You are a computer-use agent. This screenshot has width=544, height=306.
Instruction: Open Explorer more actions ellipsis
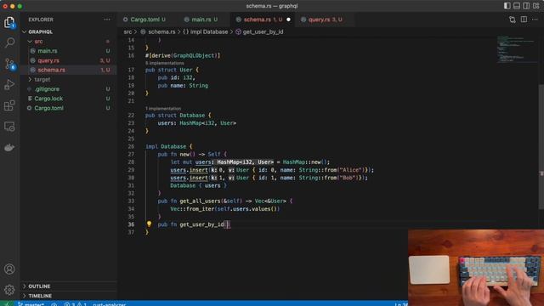pyautogui.click(x=107, y=20)
